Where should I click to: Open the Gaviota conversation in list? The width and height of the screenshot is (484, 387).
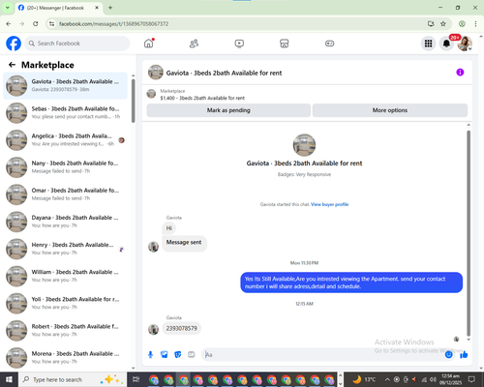coord(65,85)
